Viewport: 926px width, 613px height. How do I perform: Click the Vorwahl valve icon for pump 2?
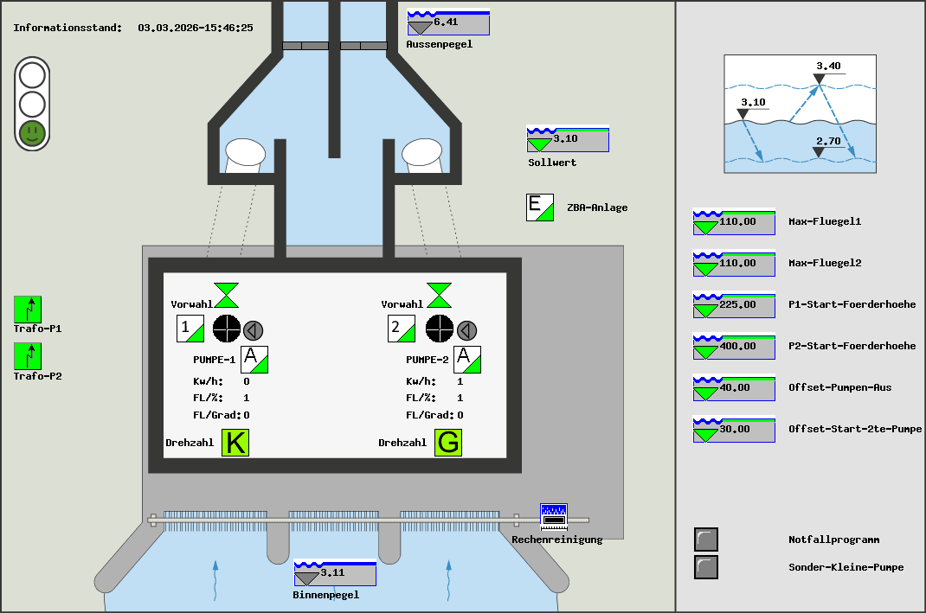(440, 295)
